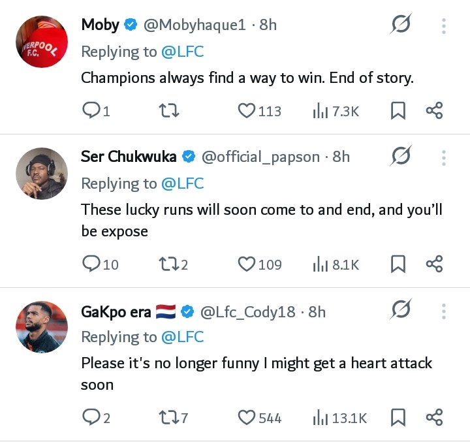Open more options for Moby's tweet

443,26
